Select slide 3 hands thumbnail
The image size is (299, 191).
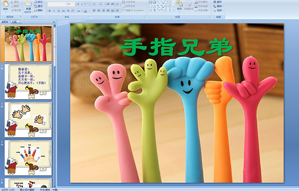[x=28, y=120]
